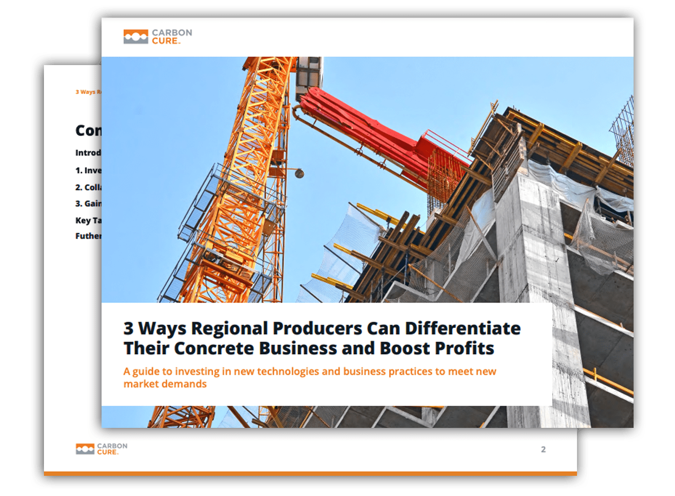Click the orange '3 Ways R' header on the back page
This screenshot has height=496, width=675.
(x=88, y=92)
